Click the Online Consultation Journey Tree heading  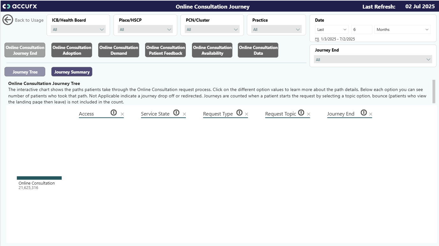(x=44, y=84)
